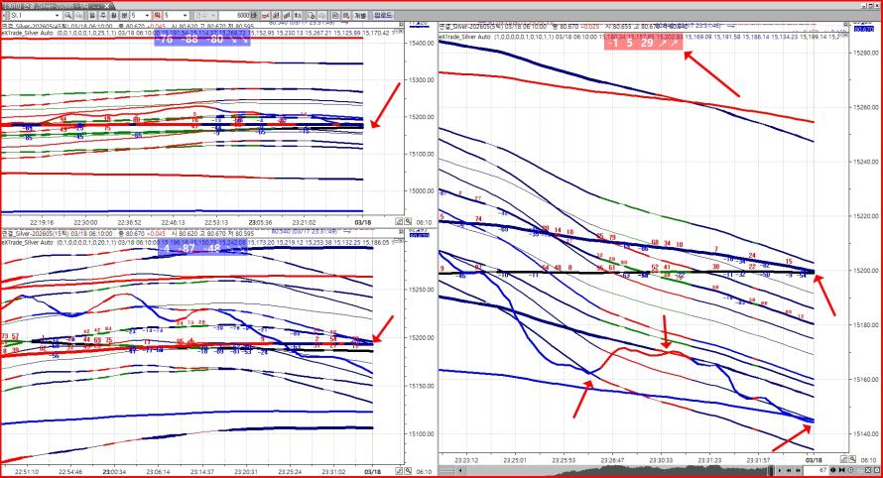Open chart tools icon at top-left chart bottom
The width and height of the screenshot is (883, 478).
pos(399,222)
